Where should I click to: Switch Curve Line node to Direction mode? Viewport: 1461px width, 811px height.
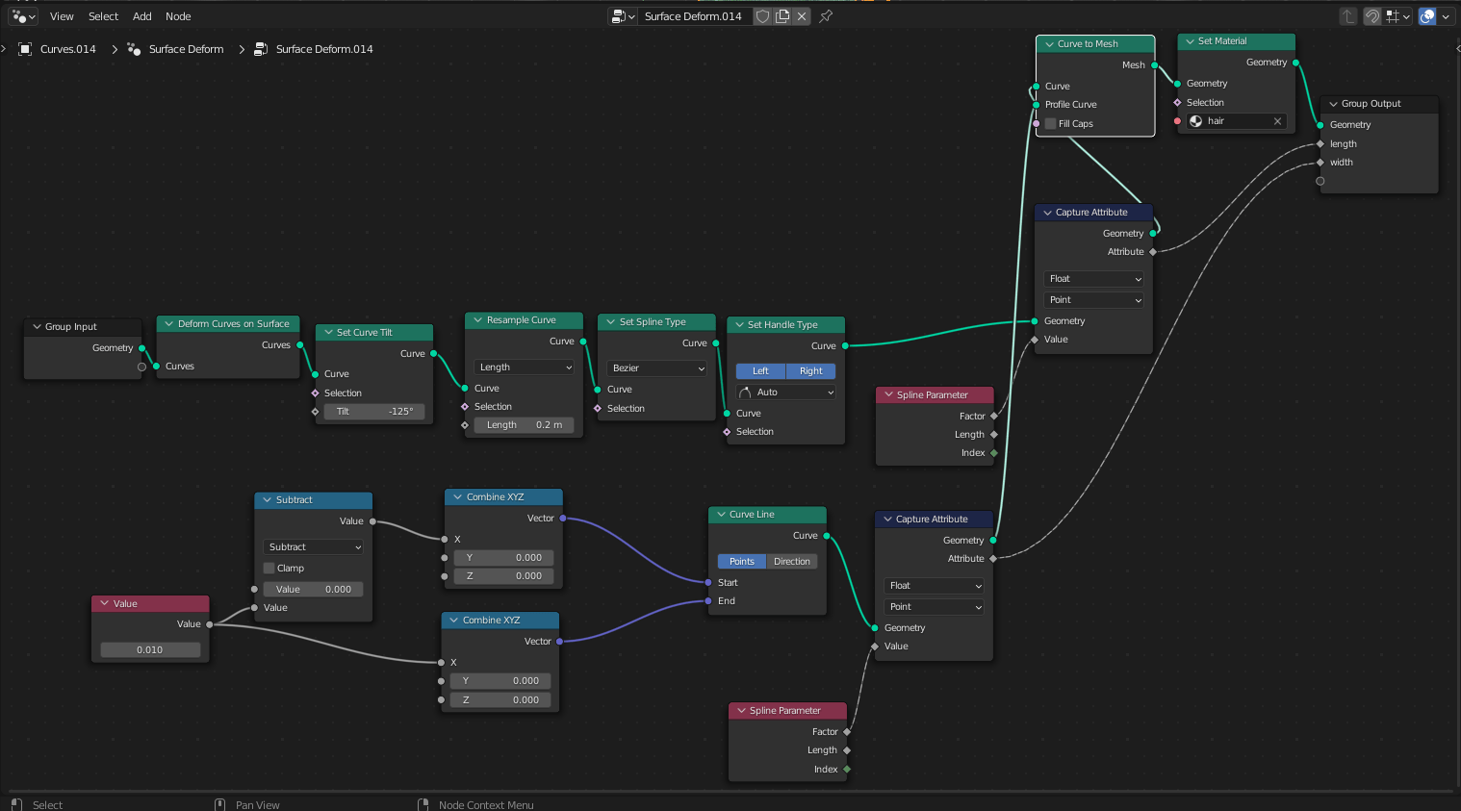(791, 561)
